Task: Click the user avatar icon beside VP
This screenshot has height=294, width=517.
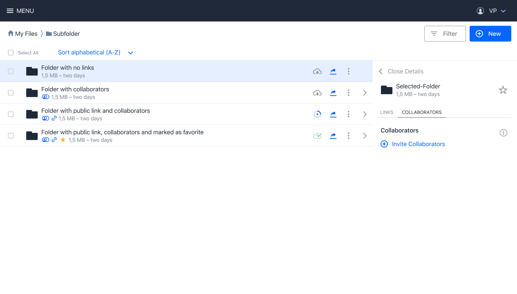Action: pos(480,11)
